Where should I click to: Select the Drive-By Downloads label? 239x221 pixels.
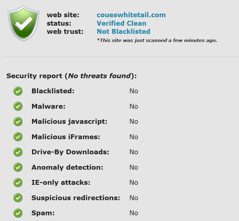click(70, 152)
